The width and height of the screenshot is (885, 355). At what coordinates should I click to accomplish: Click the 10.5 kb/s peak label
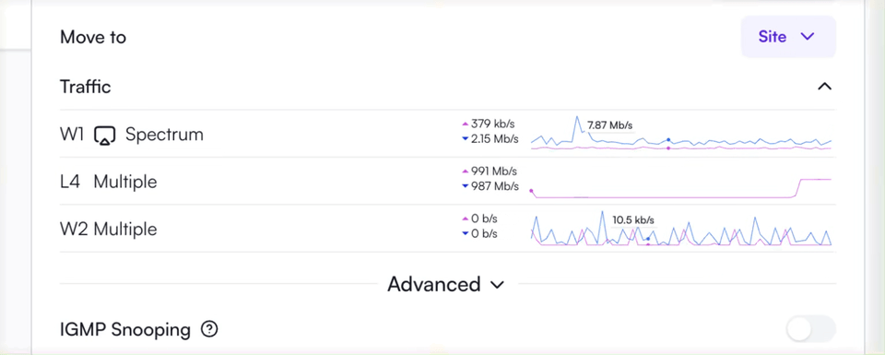[x=633, y=220]
